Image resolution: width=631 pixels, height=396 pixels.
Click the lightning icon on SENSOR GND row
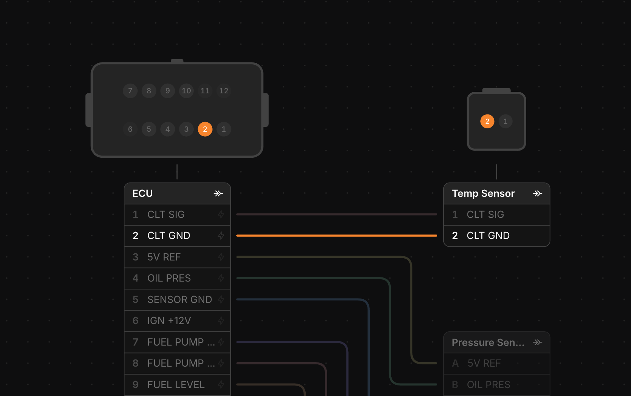221,300
